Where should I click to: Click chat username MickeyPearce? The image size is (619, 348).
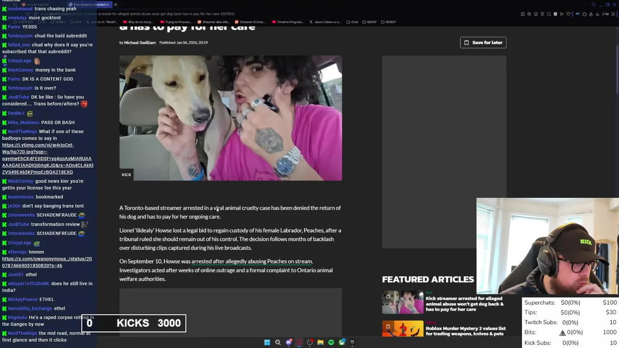(22, 300)
